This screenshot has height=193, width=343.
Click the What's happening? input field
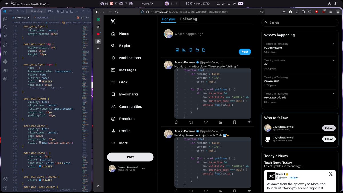pyautogui.click(x=213, y=34)
